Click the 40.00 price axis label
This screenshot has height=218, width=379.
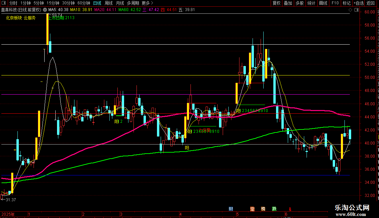point(370,143)
